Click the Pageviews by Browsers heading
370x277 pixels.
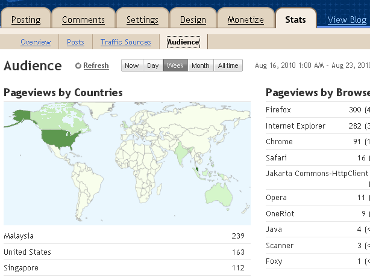tap(318, 93)
